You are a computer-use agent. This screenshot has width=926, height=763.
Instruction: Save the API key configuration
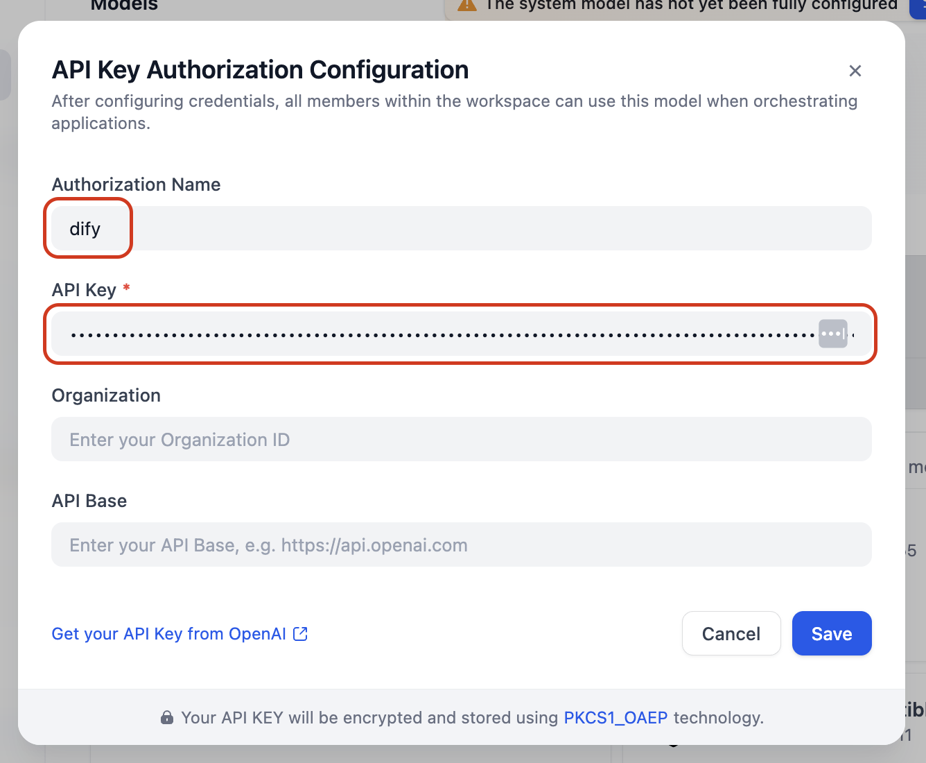click(831, 633)
